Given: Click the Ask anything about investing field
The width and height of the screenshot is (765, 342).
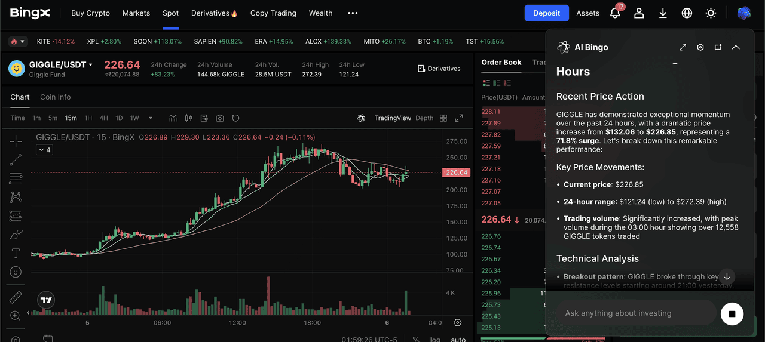Looking at the screenshot, I should point(637,313).
